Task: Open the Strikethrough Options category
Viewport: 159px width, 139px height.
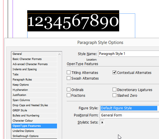Action: [34, 136]
